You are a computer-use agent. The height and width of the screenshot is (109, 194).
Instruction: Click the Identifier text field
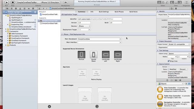[x=100, y=19]
